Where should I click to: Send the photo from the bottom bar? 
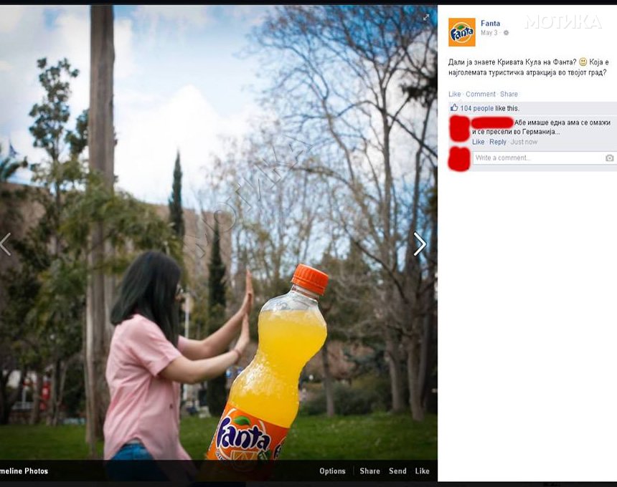tap(397, 471)
